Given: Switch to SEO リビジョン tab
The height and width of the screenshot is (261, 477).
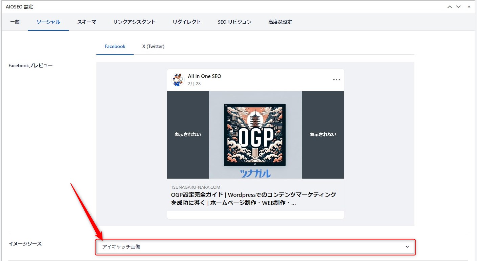Looking at the screenshot, I should tap(234, 22).
